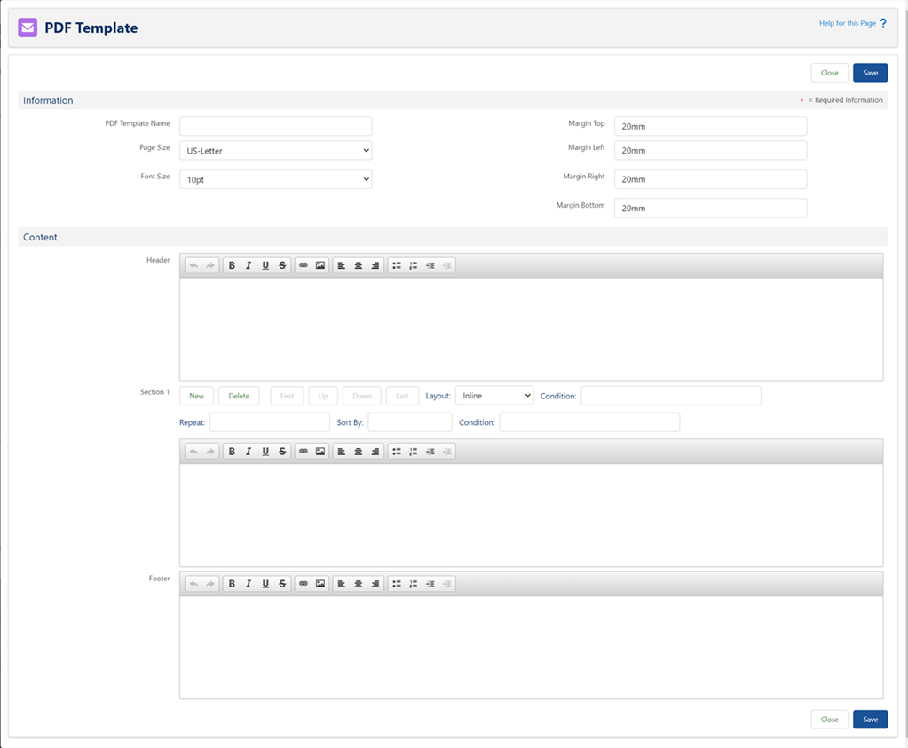
Task: Align text right in the Header editor
Action: pos(375,265)
